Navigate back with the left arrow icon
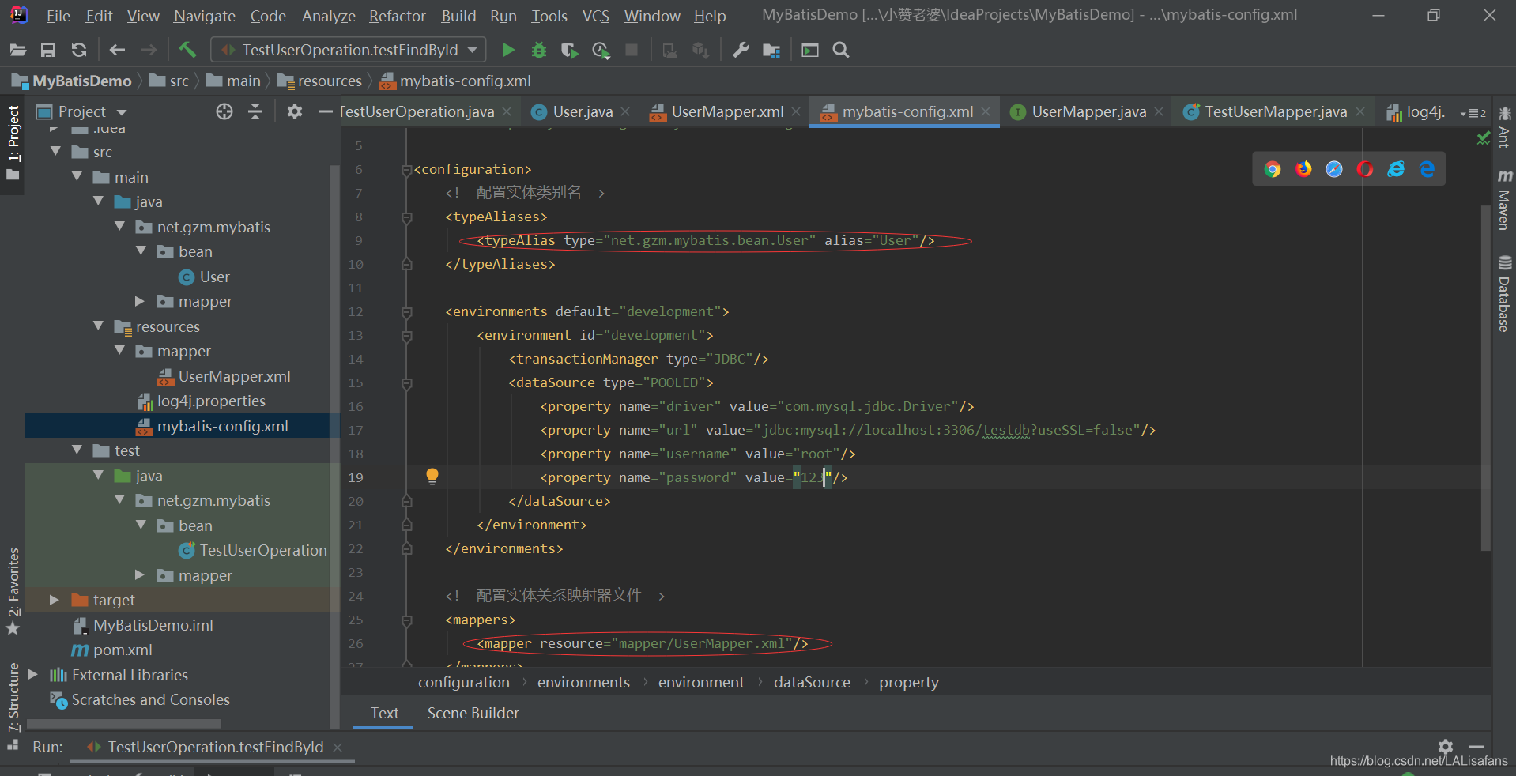1516x776 pixels. click(117, 51)
